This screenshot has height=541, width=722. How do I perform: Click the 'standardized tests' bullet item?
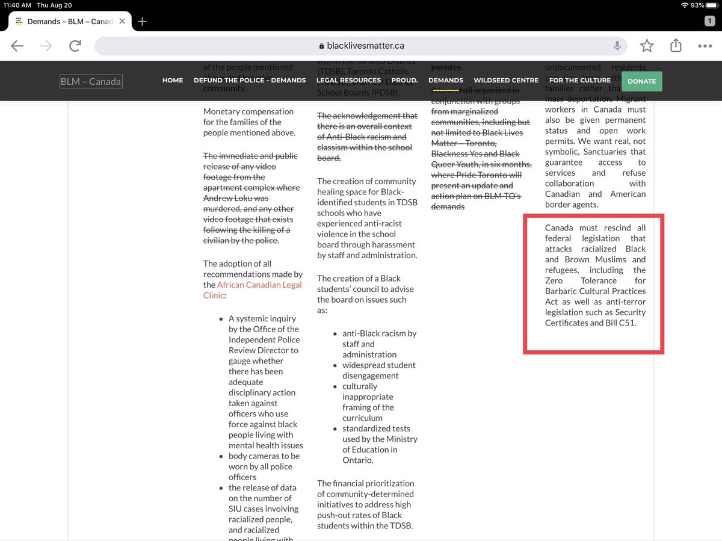[x=380, y=444]
